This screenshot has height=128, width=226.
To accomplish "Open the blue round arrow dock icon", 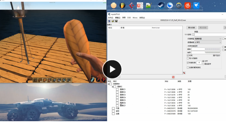I will pyautogui.click(x=170, y=6).
